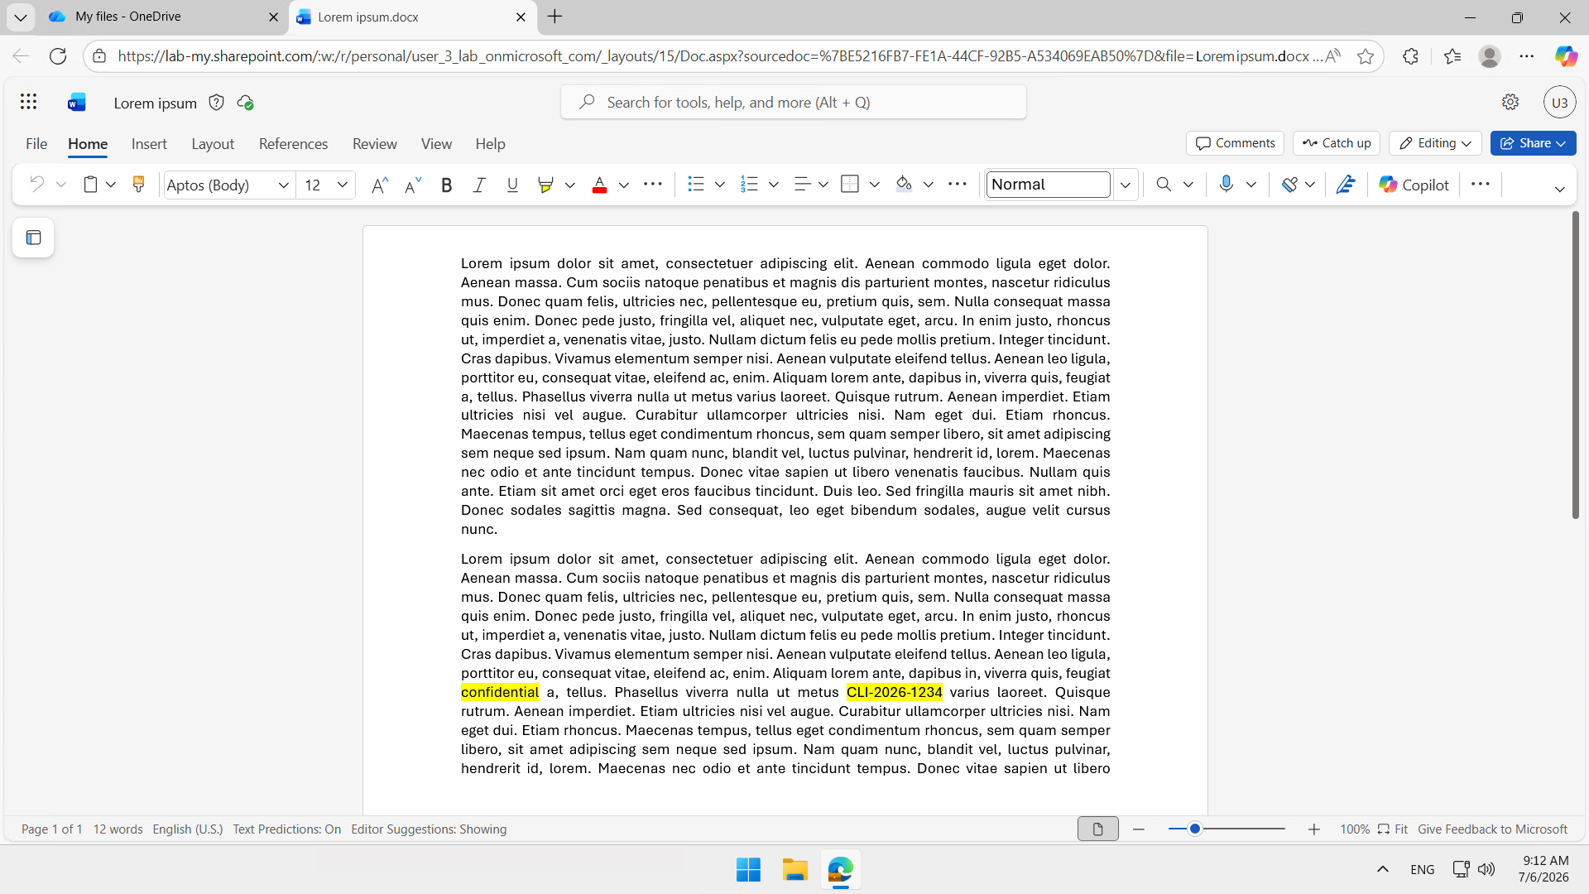1589x894 pixels.
Task: Click the Format Painter icon
Action: [138, 185]
